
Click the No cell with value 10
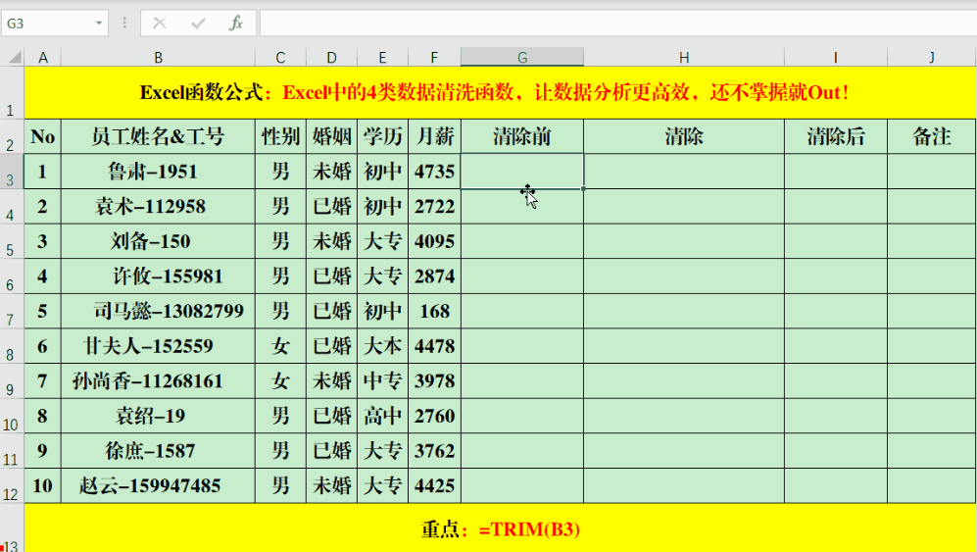[x=43, y=486]
